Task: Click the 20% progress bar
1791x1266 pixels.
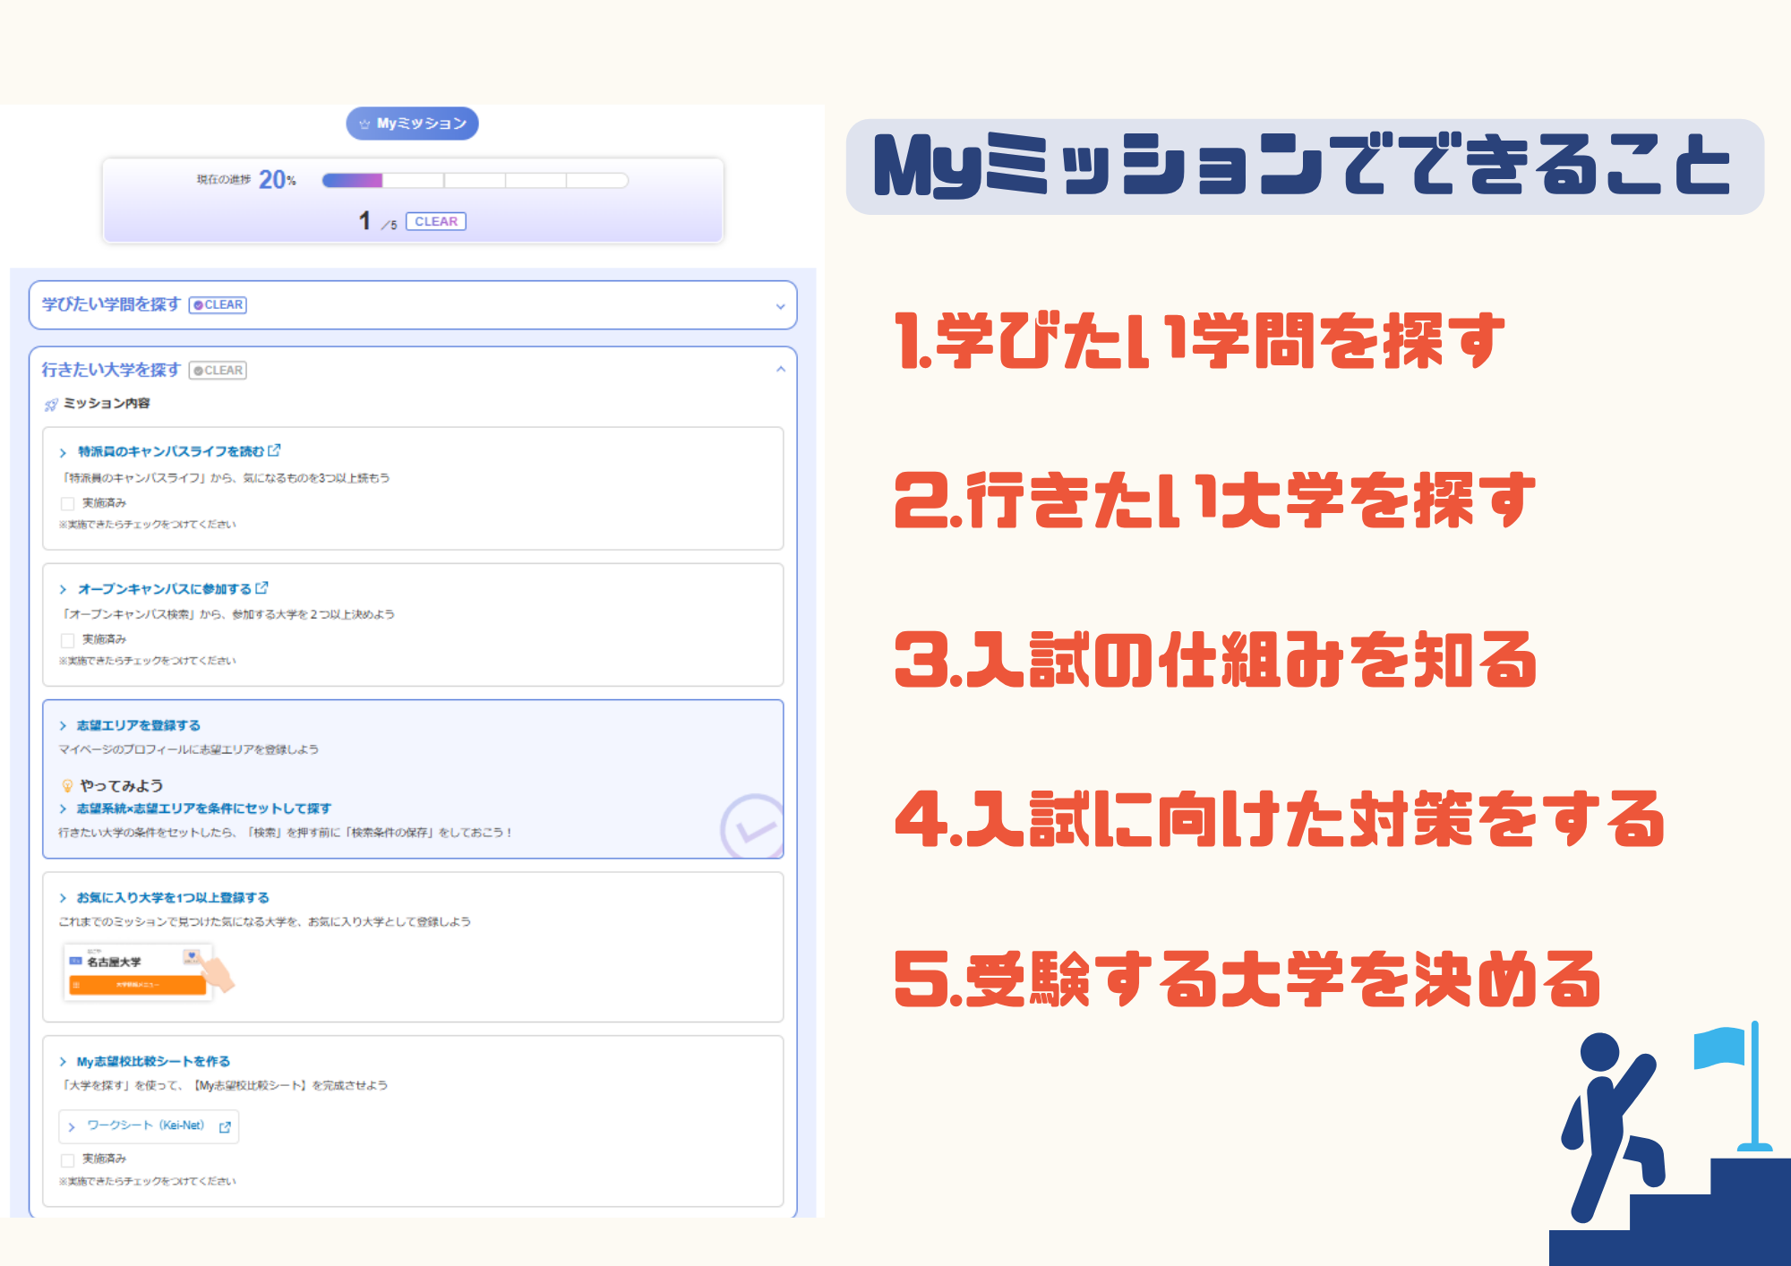Action: [x=475, y=180]
